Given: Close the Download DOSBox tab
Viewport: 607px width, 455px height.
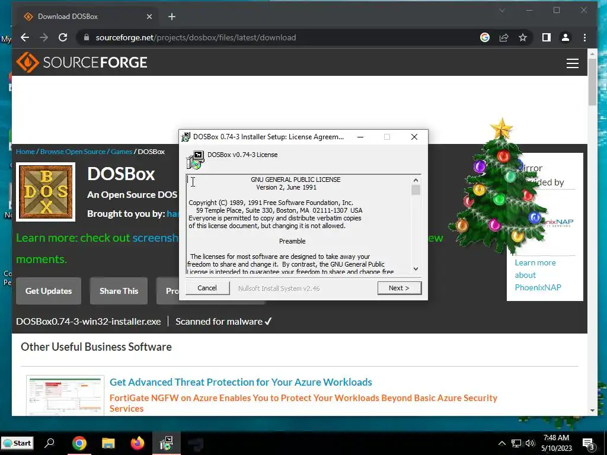Looking at the screenshot, I should coord(149,17).
